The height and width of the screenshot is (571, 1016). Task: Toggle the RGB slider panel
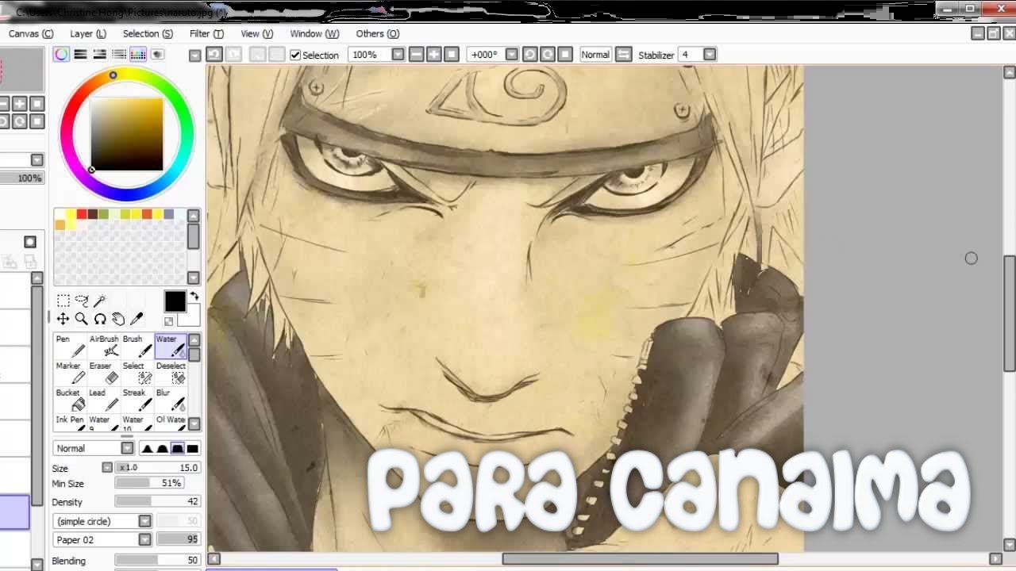tap(80, 54)
